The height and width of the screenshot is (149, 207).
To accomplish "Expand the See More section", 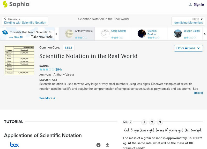I will point(47,98).
